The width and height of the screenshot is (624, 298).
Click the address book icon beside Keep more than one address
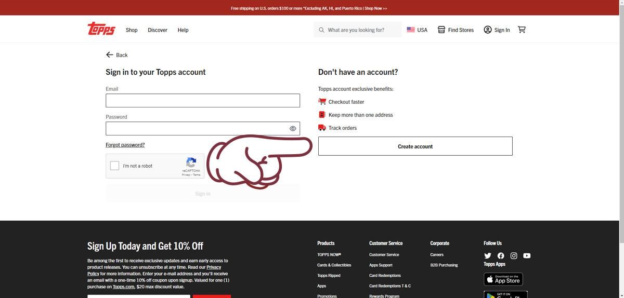[322, 115]
